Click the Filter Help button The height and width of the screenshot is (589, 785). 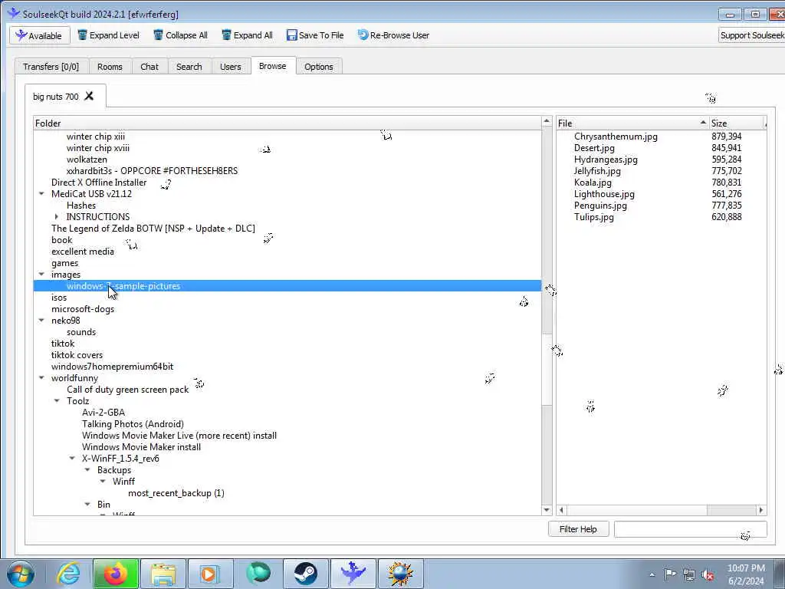coord(578,529)
